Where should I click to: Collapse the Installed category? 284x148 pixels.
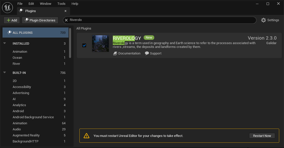[x=5, y=43]
